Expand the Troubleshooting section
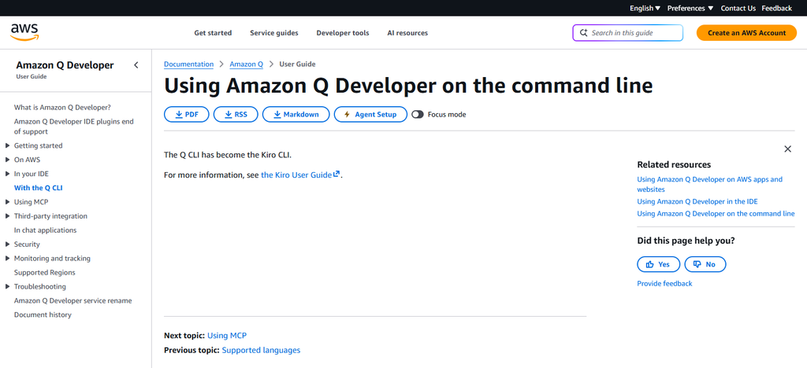 8,287
